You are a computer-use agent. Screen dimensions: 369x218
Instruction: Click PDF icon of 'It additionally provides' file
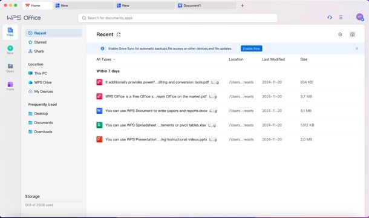(x=99, y=82)
